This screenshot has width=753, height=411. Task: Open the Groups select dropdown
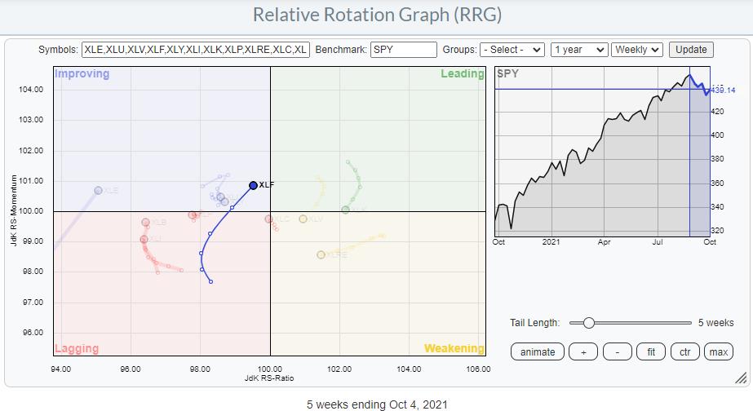(x=512, y=50)
